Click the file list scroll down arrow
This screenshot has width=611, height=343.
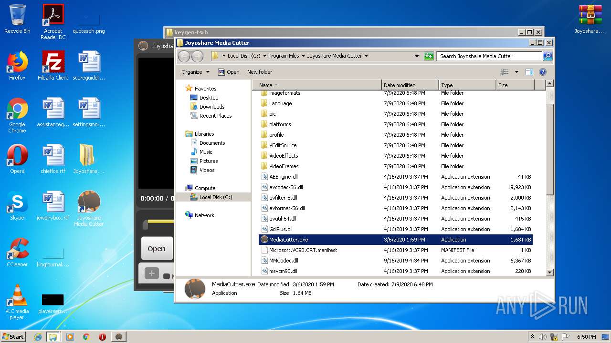click(549, 272)
